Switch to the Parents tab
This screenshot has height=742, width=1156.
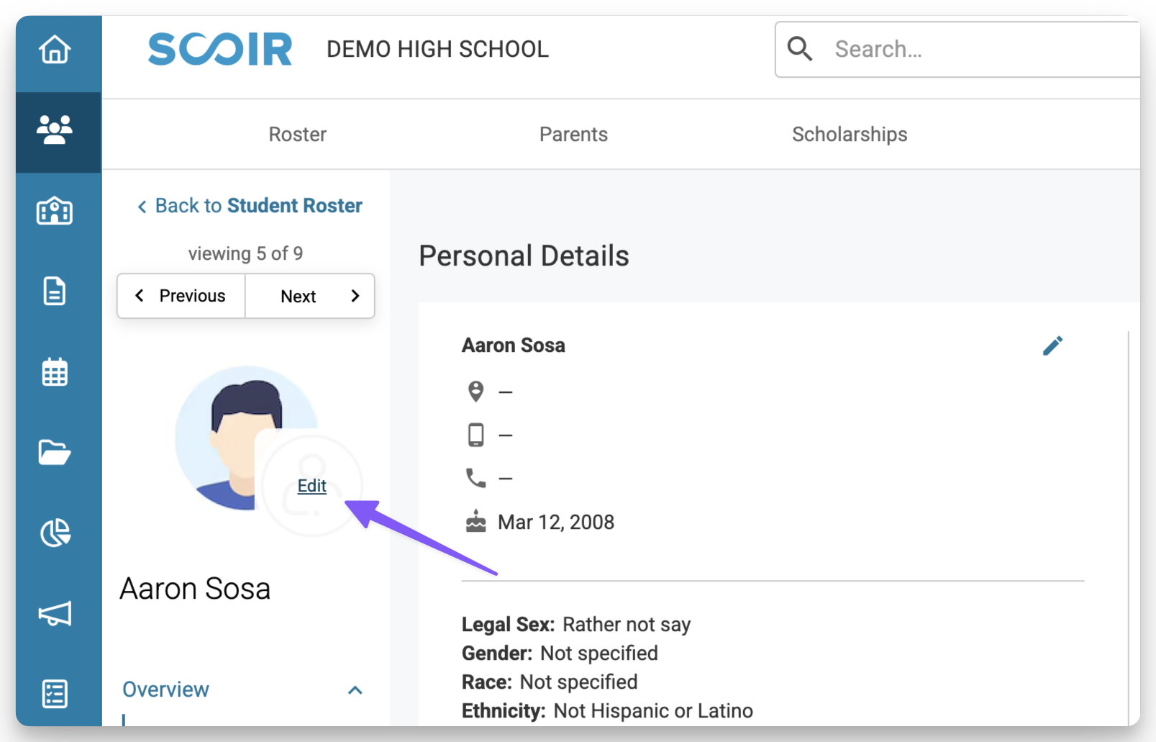[x=573, y=135]
